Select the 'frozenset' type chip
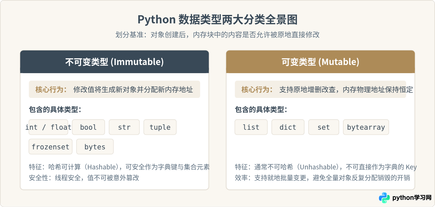This screenshot has height=207, width=435. click(51, 147)
